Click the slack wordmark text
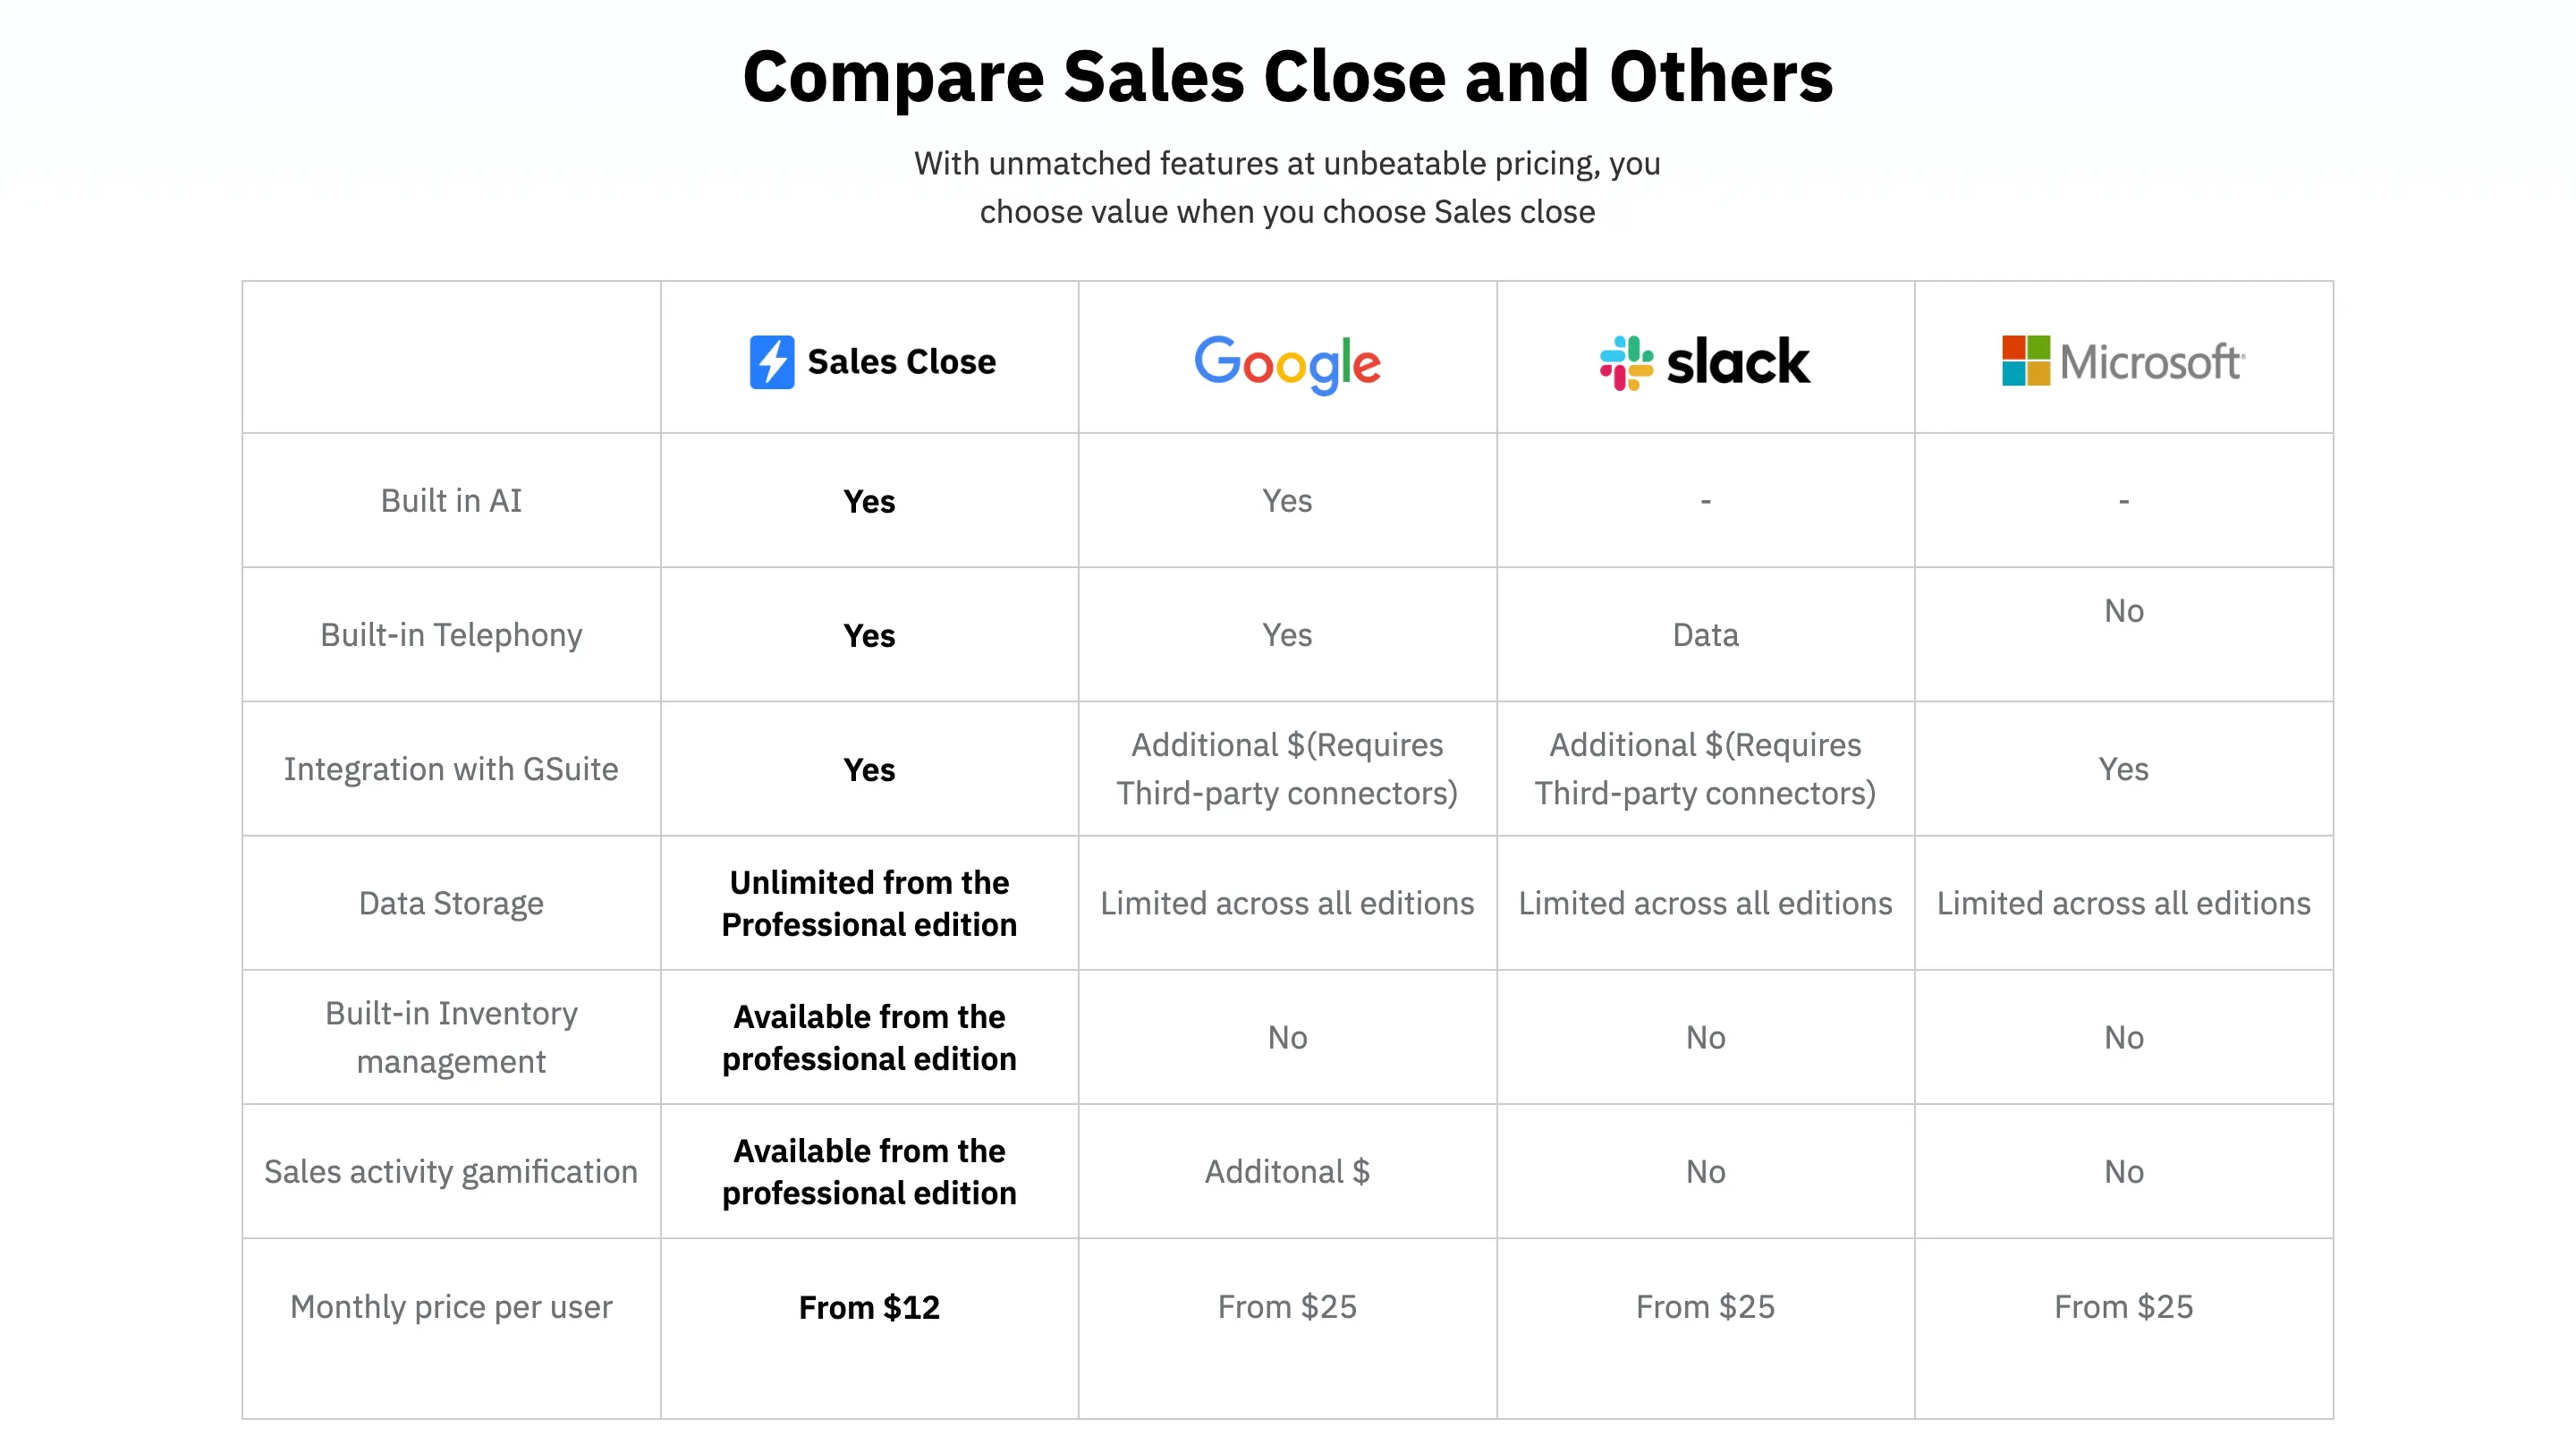Image resolution: width=2576 pixels, height=1453 pixels. pos(1738,362)
